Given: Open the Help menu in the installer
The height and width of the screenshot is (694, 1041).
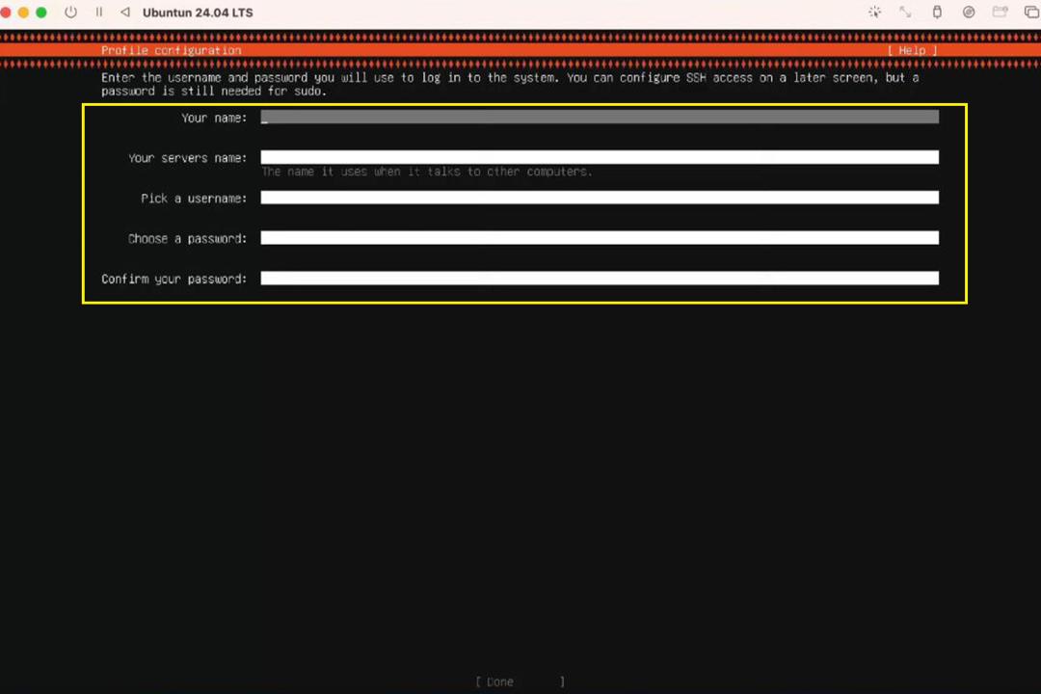Looking at the screenshot, I should click(912, 50).
